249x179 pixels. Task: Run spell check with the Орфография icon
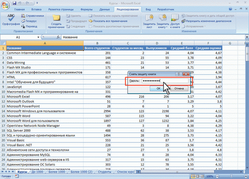point(11,20)
